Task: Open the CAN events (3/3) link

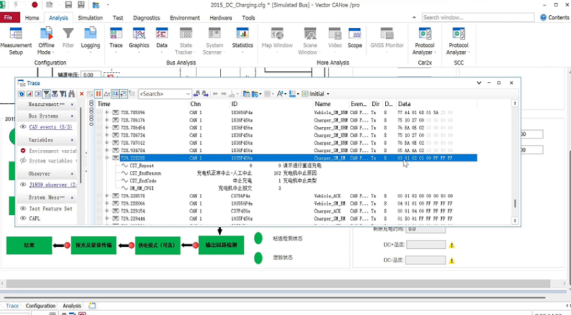Action: tap(51, 127)
